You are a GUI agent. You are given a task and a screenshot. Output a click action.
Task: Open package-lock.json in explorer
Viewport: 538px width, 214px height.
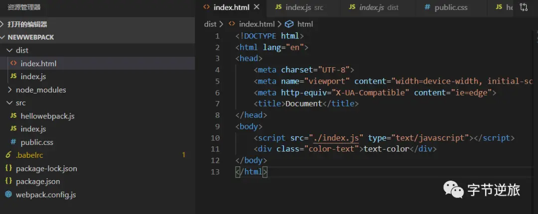pos(98,168)
